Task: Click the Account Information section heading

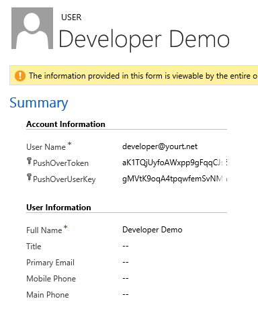Action: (x=66, y=124)
